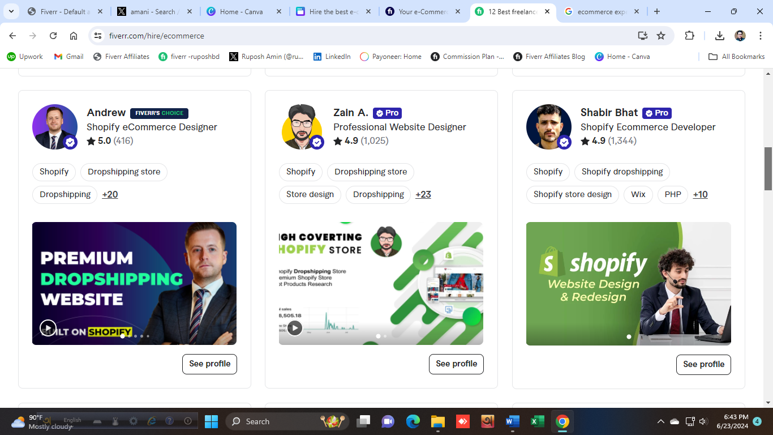Image resolution: width=773 pixels, height=435 pixels.
Task: Click the browser reload page icon
Action: point(53,36)
